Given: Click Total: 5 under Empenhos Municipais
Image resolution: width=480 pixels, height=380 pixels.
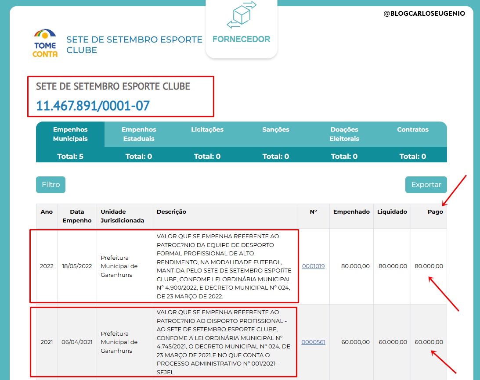Looking at the screenshot, I should [70, 156].
